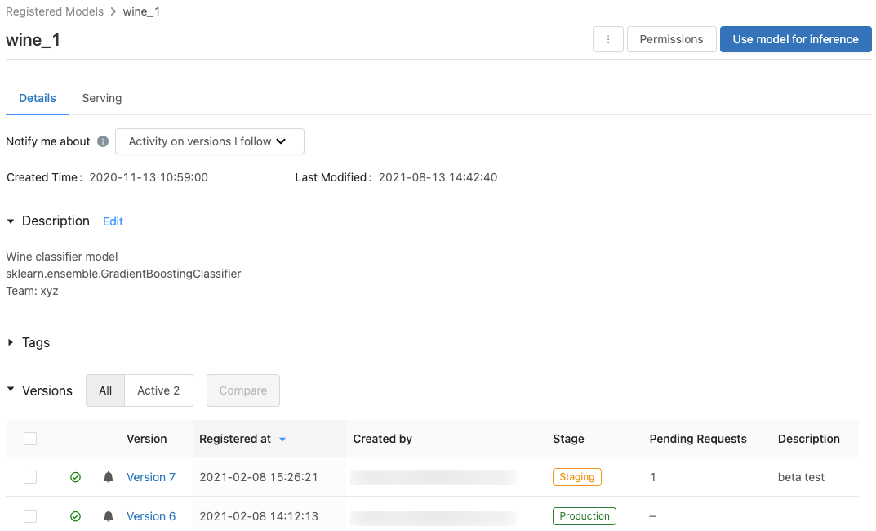Toggle the Registered at sort arrow
The image size is (876, 531).
(282, 439)
